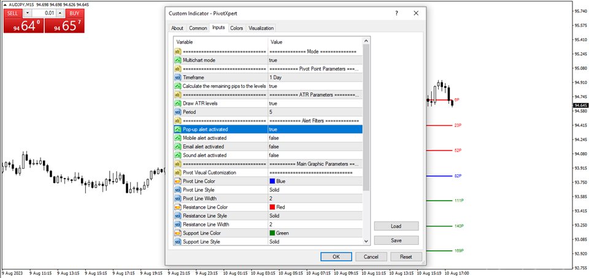Click the lot volume field showing 0.01
The height and width of the screenshot is (278, 589).
point(44,13)
